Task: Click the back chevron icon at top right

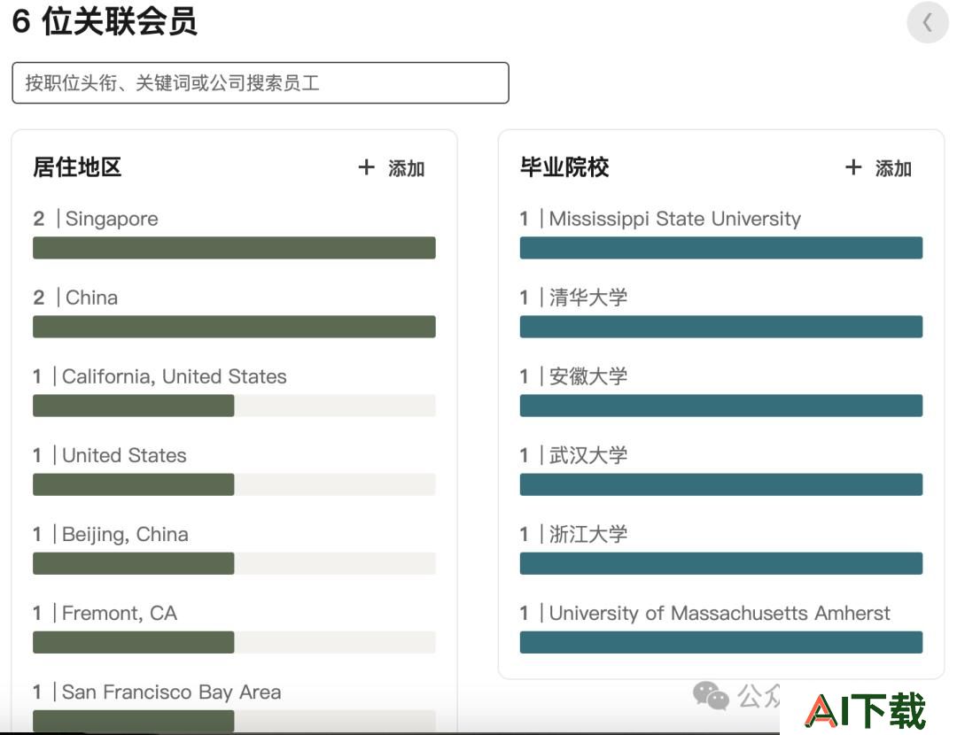Action: click(927, 23)
